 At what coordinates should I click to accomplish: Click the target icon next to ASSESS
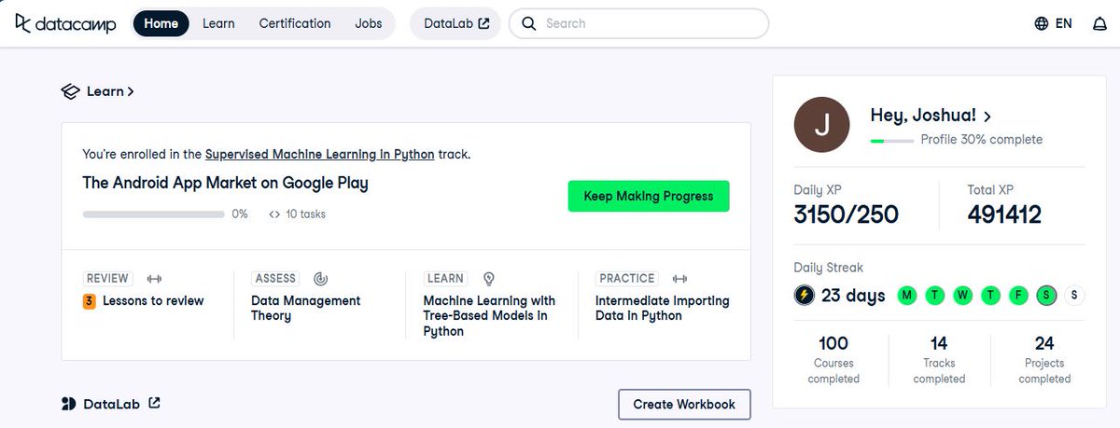pos(320,278)
